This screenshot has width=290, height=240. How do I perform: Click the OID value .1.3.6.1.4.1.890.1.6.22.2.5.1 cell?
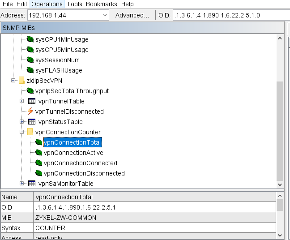coord(154,207)
